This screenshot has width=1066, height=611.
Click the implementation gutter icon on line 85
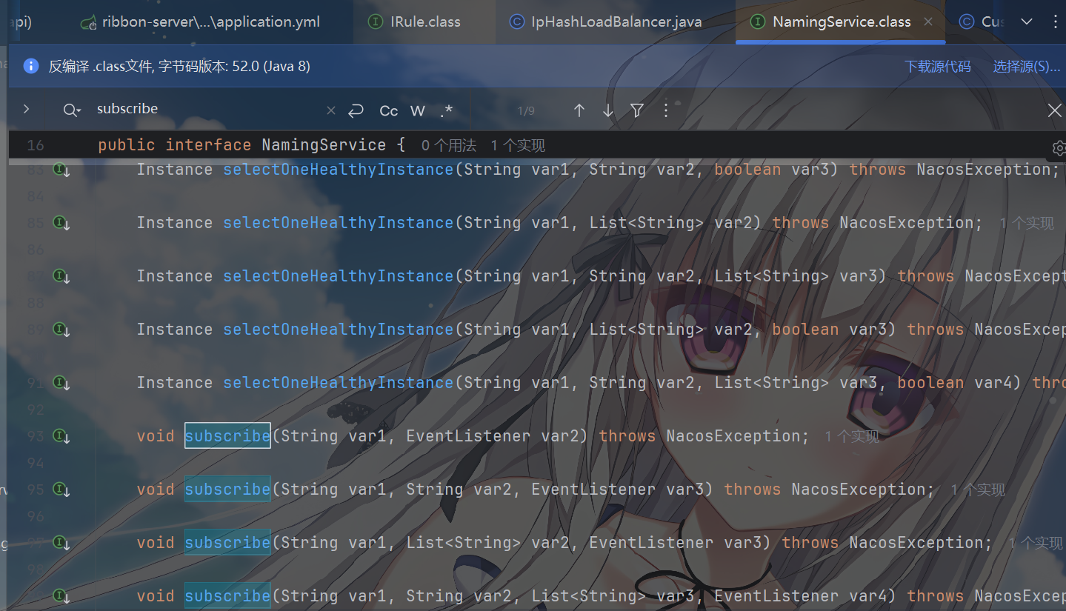(x=61, y=223)
